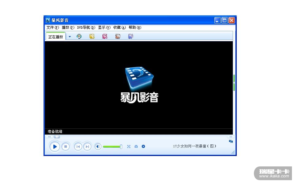This screenshot has width=295, height=182.
Task: Click the screenshot camera icon
Action: 136,147
